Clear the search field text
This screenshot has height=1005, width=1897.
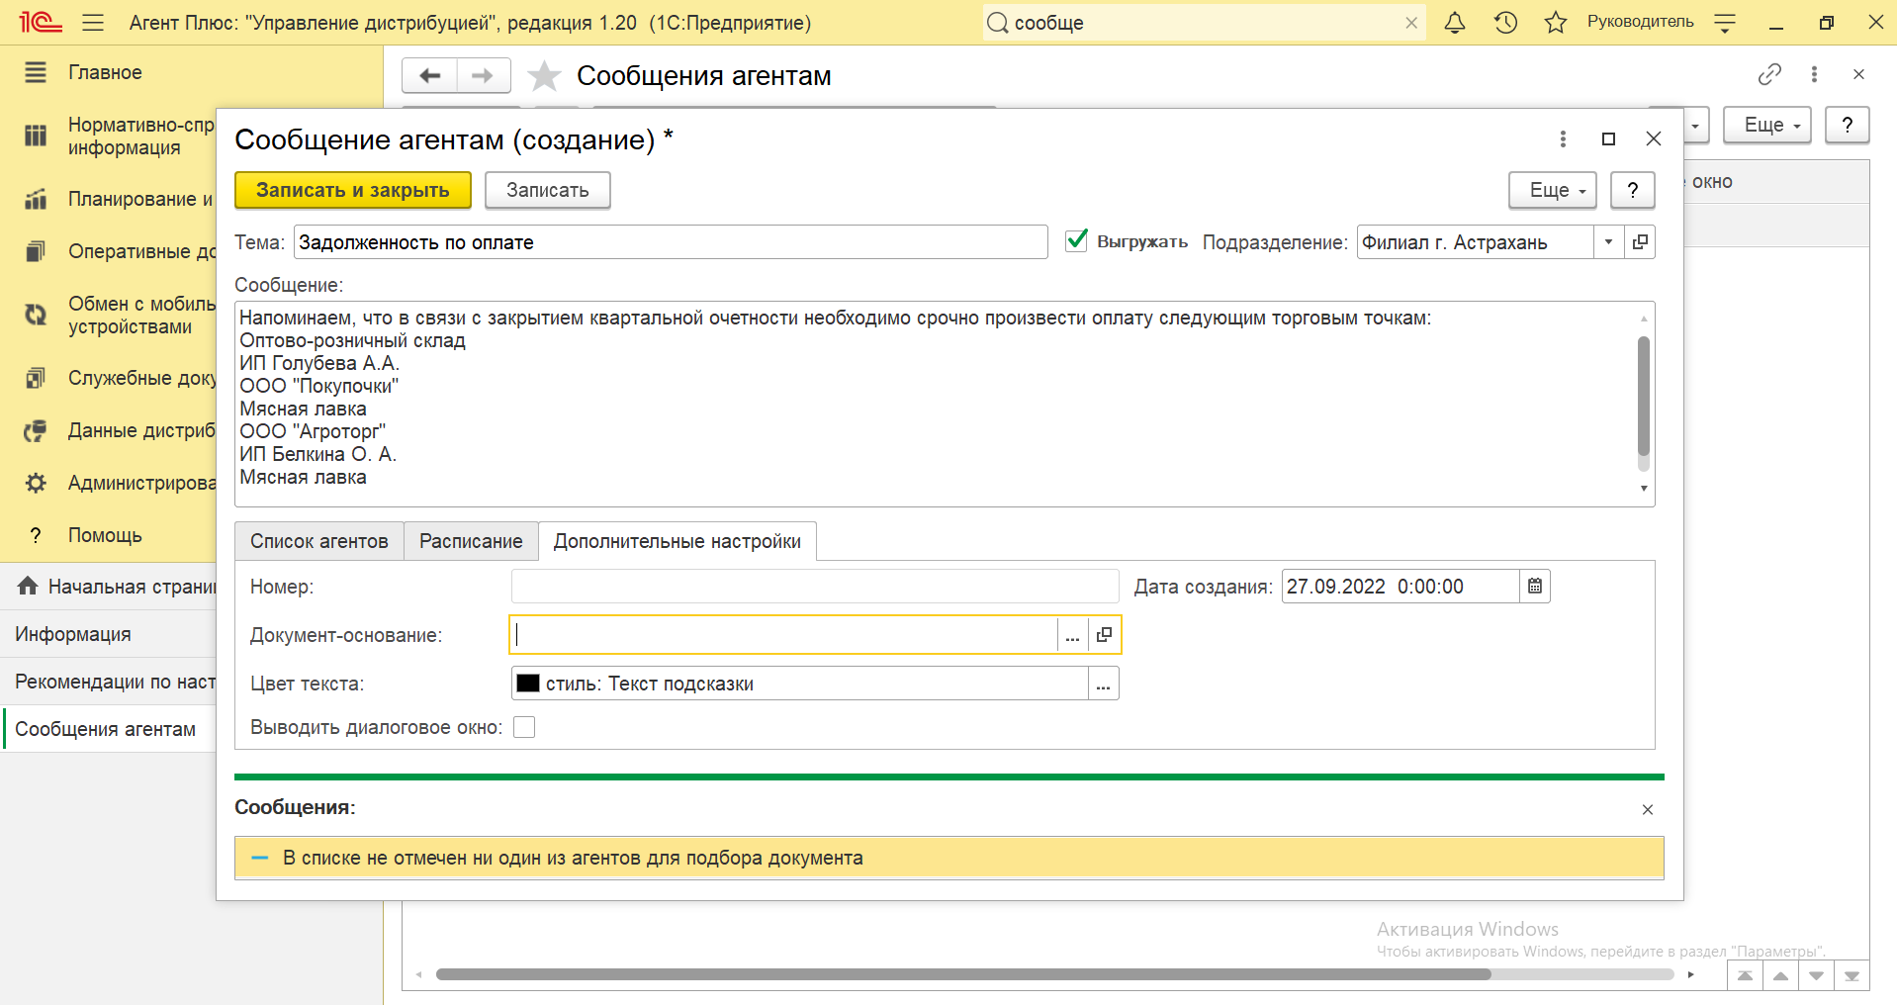(1411, 23)
